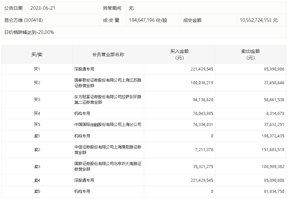This screenshot has height=199, width=288.
Task: Click the 卖5 row label
Action: pos(37,191)
